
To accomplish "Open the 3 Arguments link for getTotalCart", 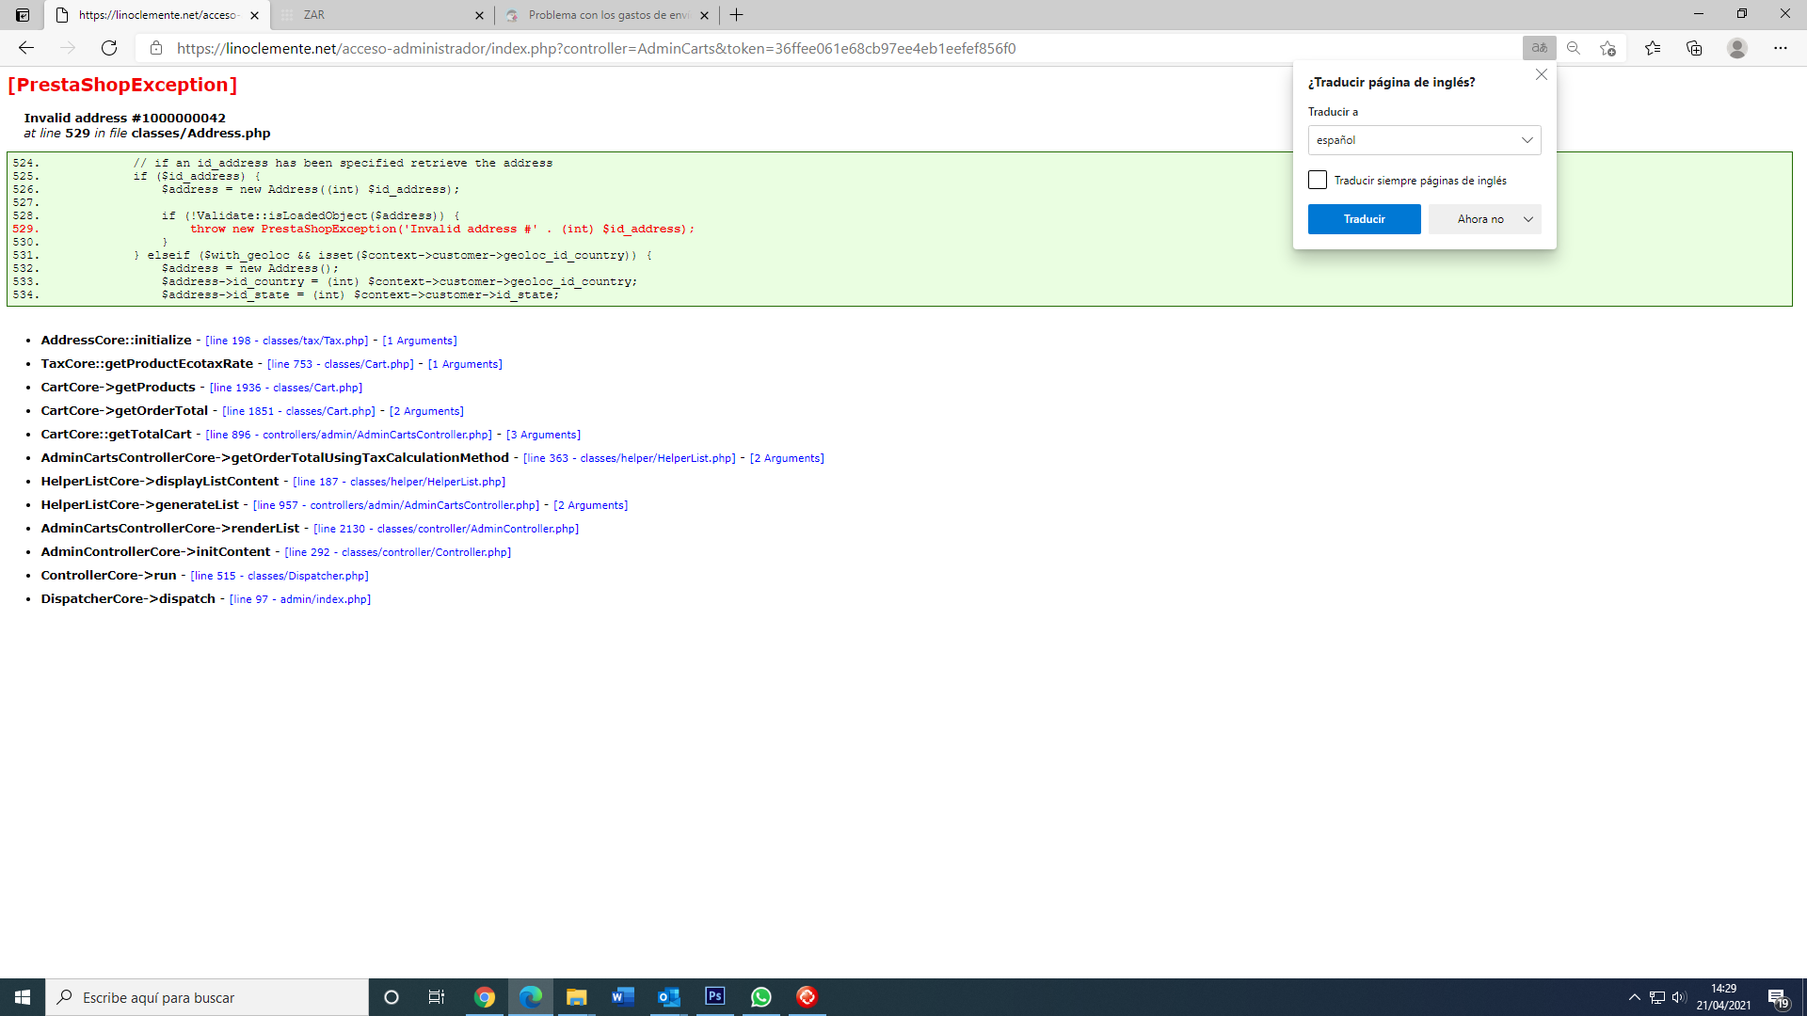I will coord(544,435).
